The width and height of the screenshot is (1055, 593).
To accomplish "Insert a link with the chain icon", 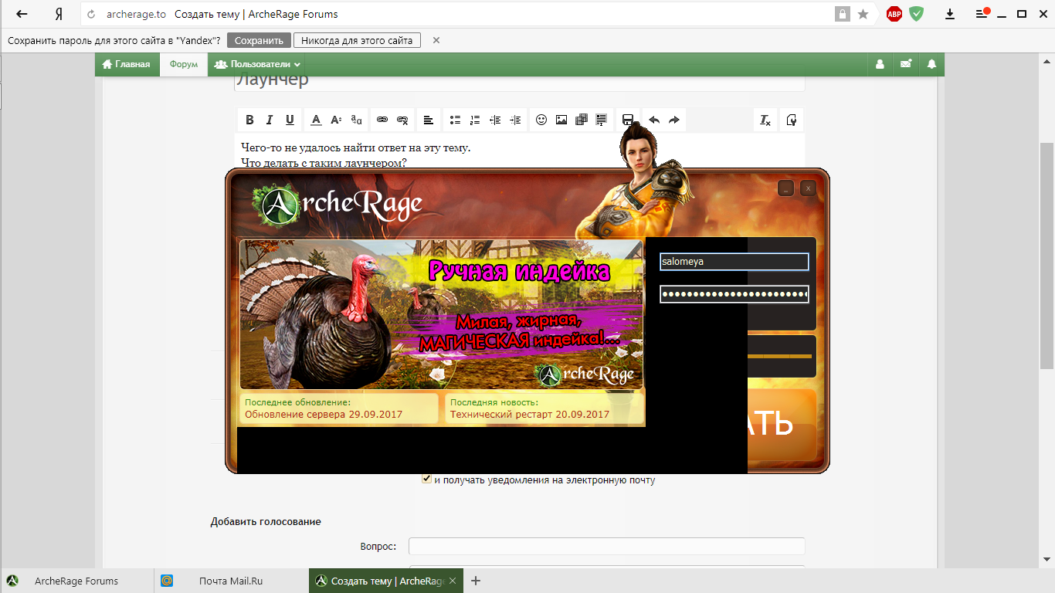I will pos(382,120).
